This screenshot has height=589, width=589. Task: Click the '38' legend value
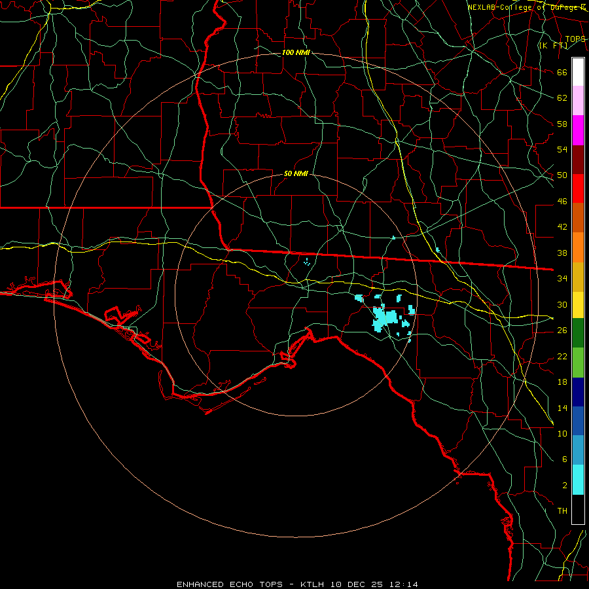[x=562, y=253]
